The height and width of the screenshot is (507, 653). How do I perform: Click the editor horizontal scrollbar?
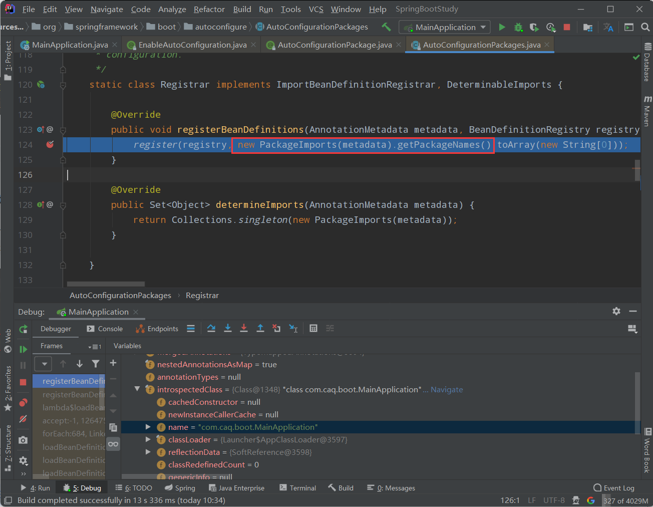[x=105, y=284]
